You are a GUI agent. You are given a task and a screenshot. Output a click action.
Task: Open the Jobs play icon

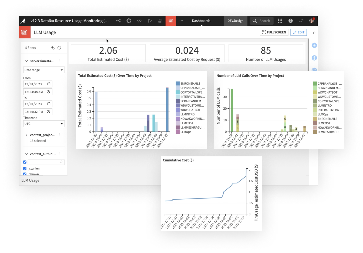pyautogui.click(x=150, y=21)
